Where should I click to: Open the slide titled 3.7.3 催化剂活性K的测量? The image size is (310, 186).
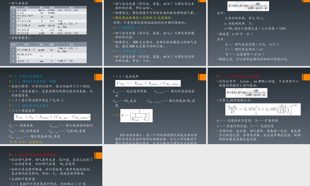point(259,106)
